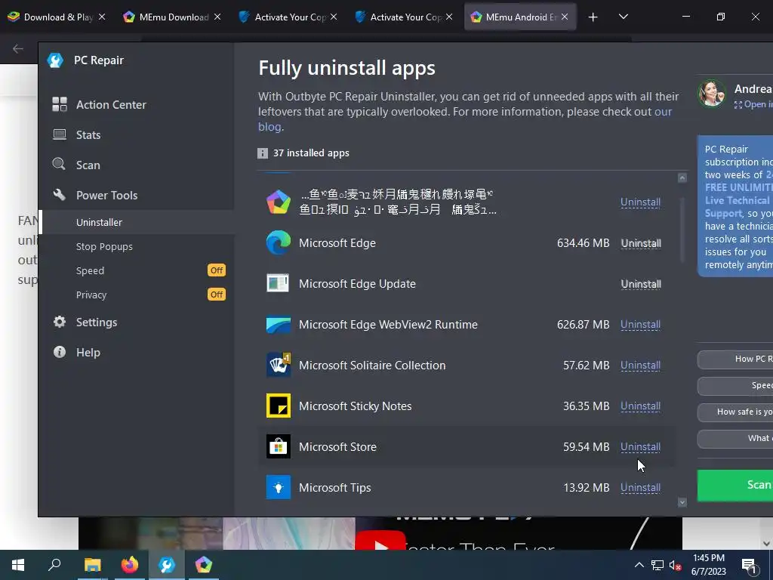Uninstall Microsoft Edge
The image size is (773, 580).
pyautogui.click(x=641, y=243)
